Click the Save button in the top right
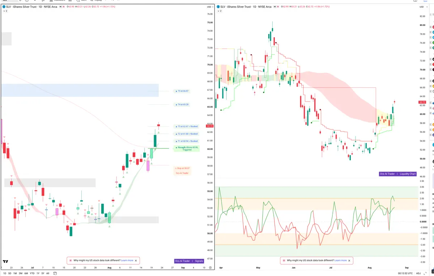 pos(425,1)
